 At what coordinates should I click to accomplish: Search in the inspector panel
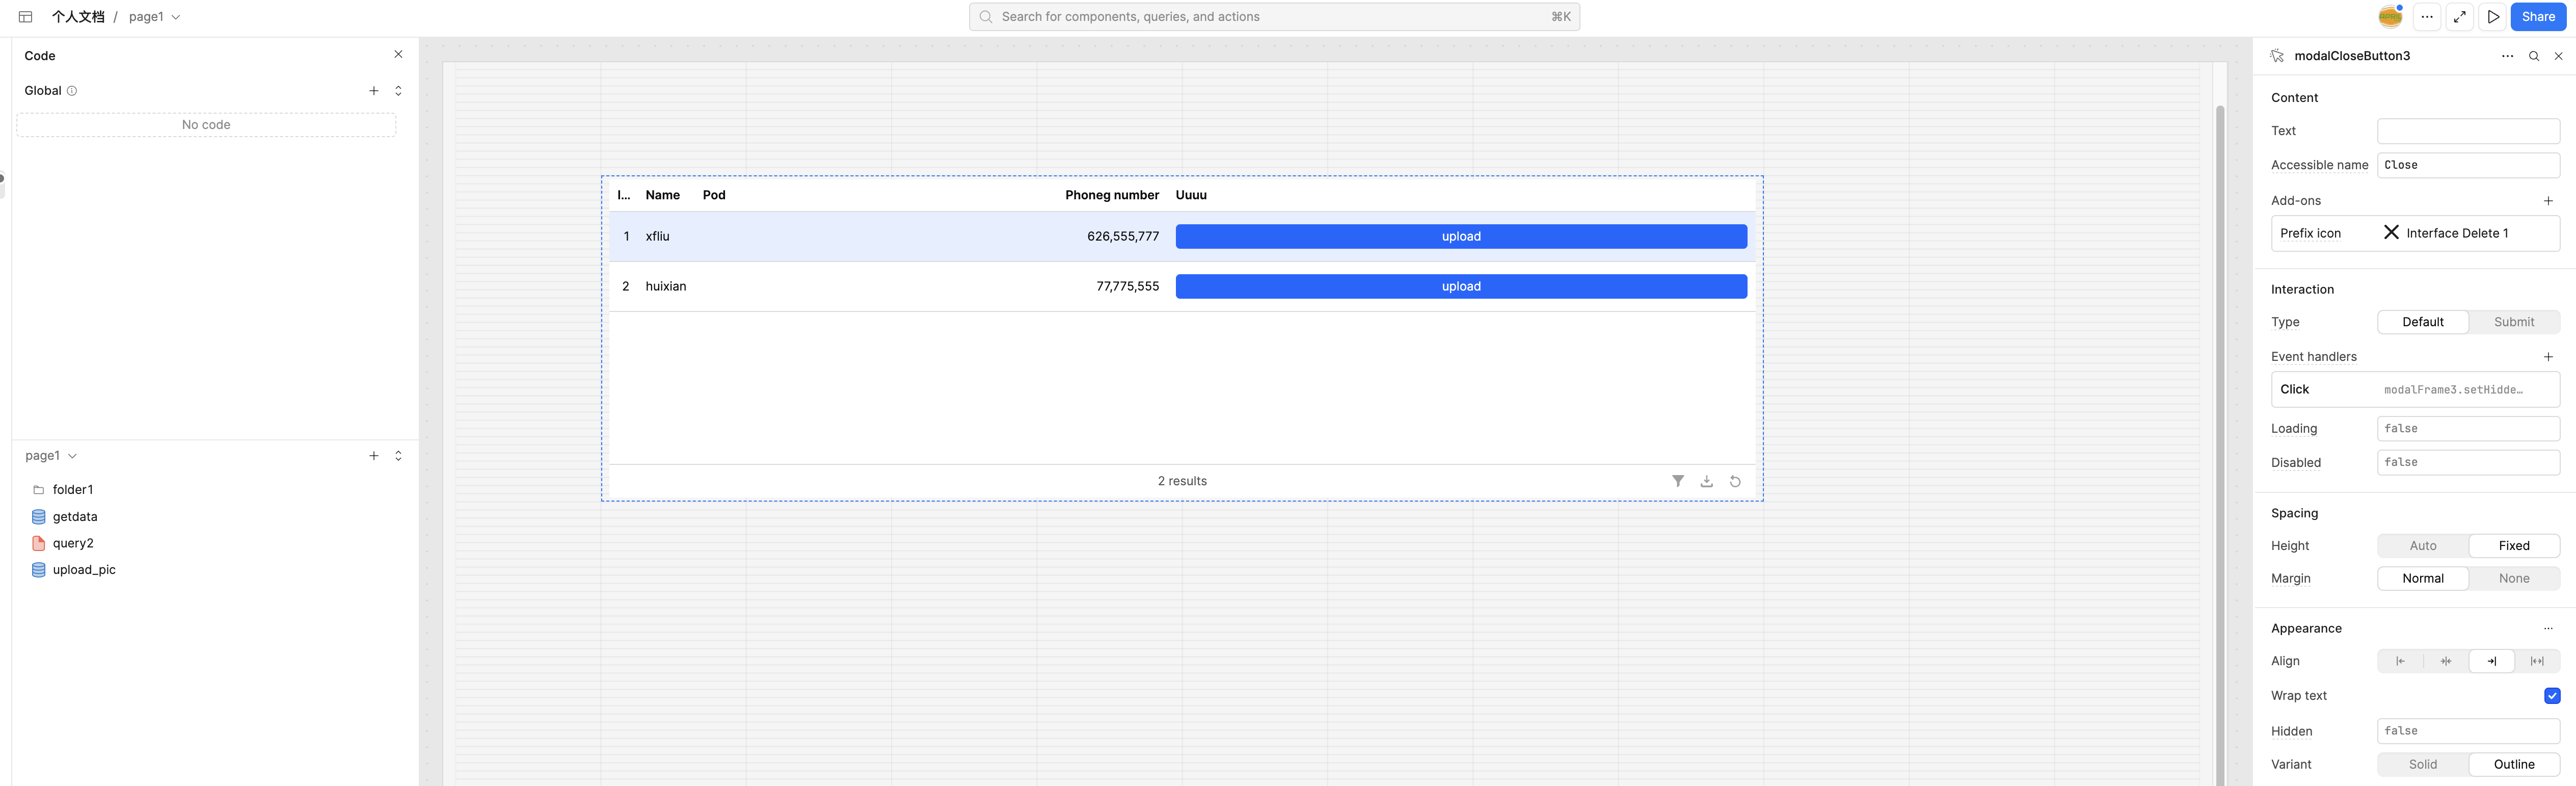coord(2534,56)
